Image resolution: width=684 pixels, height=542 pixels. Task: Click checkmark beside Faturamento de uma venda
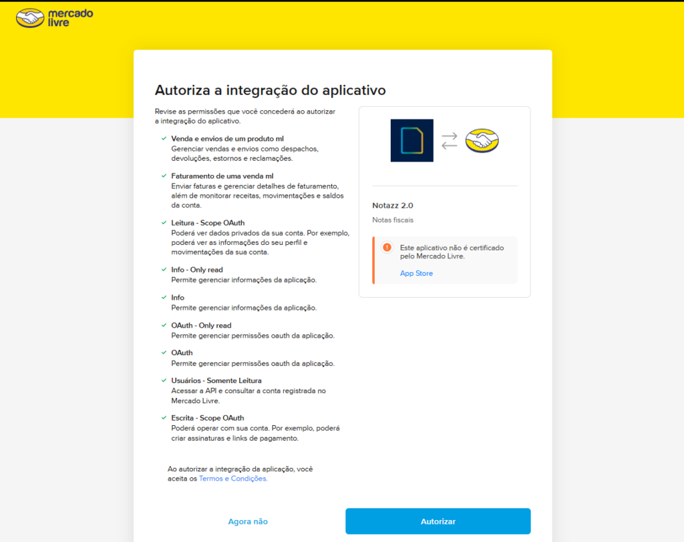point(163,176)
